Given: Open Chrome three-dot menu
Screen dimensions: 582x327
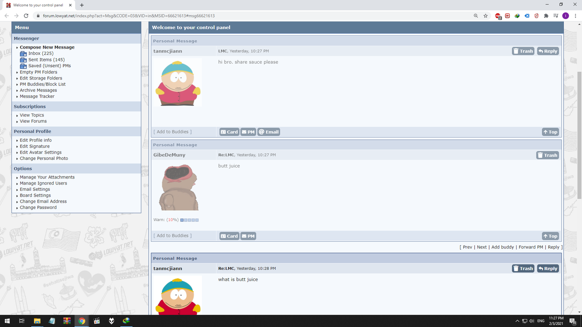Looking at the screenshot, I should (x=575, y=15).
